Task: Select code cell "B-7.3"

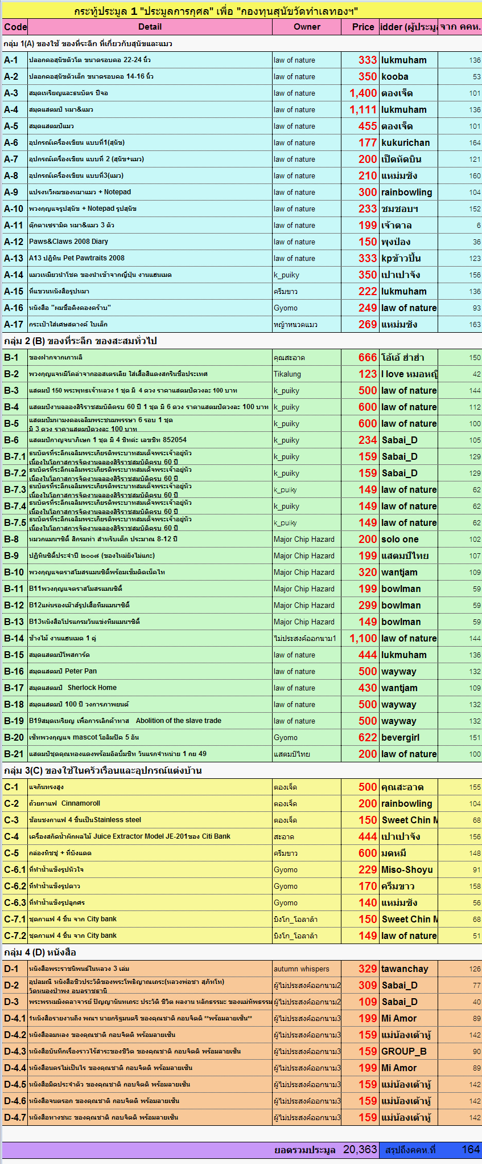Action: pos(15,489)
